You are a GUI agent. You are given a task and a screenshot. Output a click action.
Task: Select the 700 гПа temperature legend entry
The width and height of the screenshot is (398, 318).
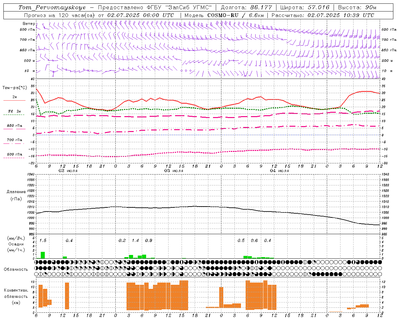point(14,140)
